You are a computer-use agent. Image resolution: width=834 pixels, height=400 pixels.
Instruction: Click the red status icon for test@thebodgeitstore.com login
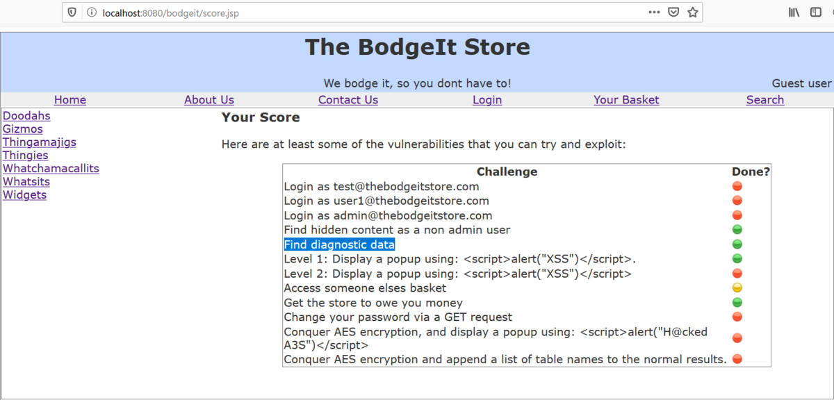737,186
